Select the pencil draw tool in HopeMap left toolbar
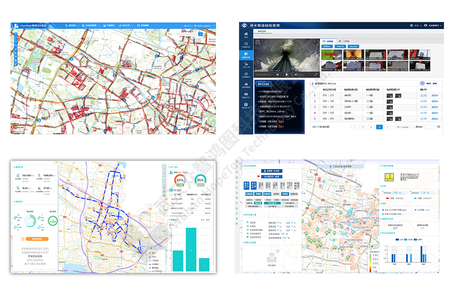The width and height of the screenshot is (450, 300). click(16, 49)
